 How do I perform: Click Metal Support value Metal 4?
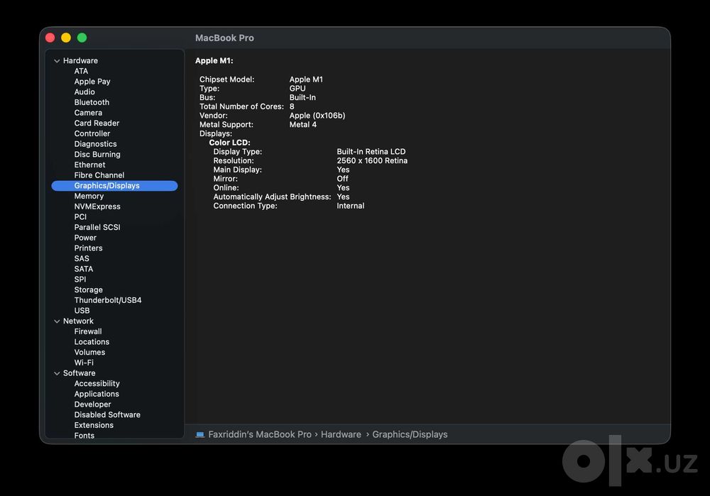tap(303, 124)
